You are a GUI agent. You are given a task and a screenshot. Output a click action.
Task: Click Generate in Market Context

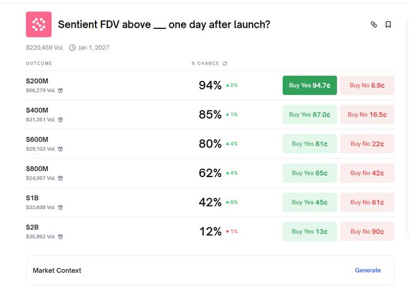click(x=367, y=271)
